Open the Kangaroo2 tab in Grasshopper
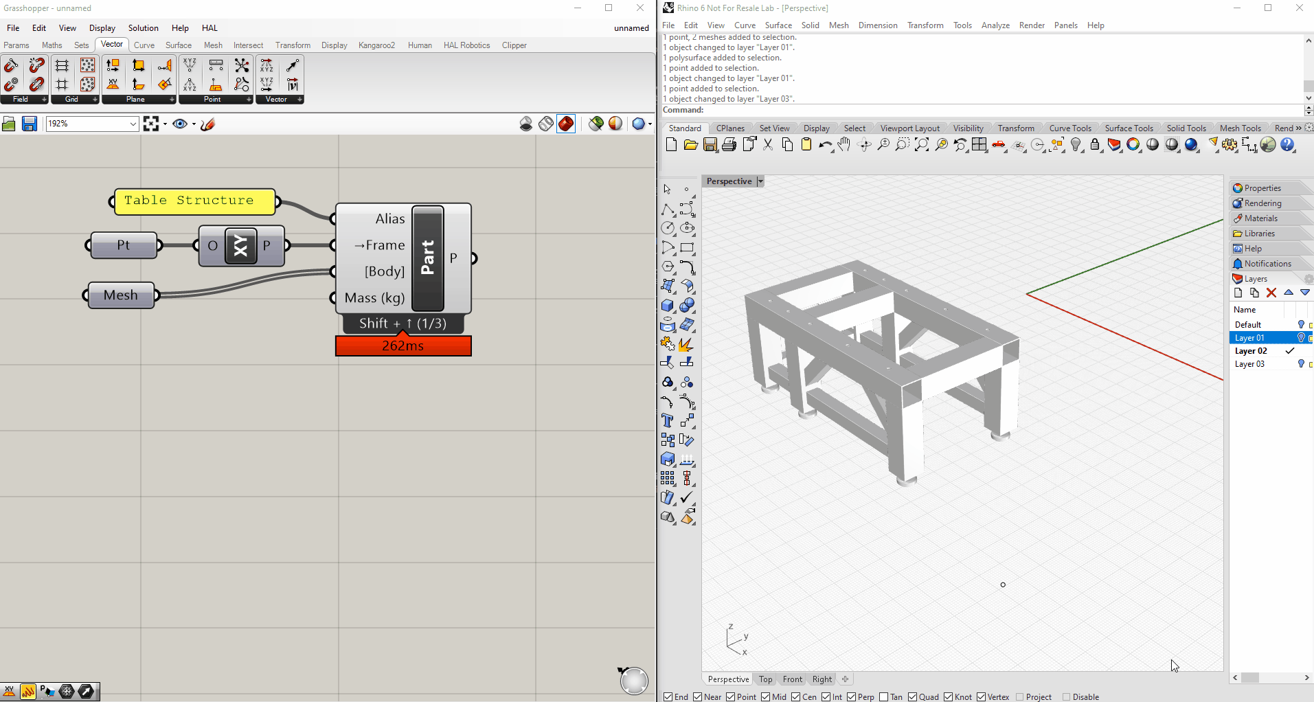The image size is (1314, 702). (376, 45)
